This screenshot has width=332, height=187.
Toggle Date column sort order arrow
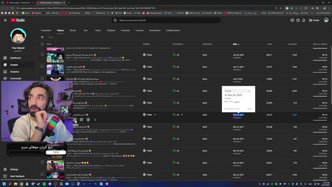click(x=238, y=44)
